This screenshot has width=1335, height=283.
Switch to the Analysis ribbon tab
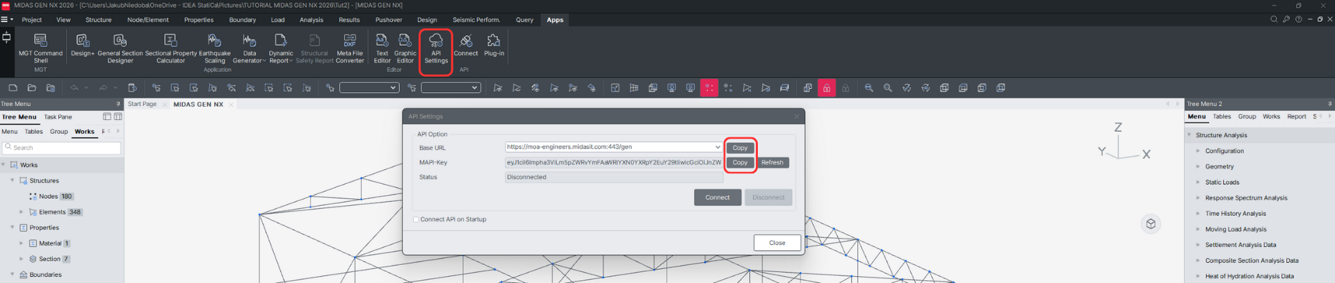(311, 20)
